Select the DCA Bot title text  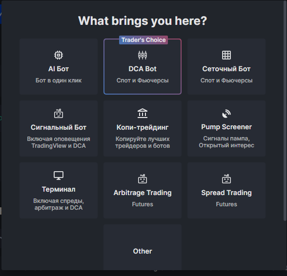143,69
